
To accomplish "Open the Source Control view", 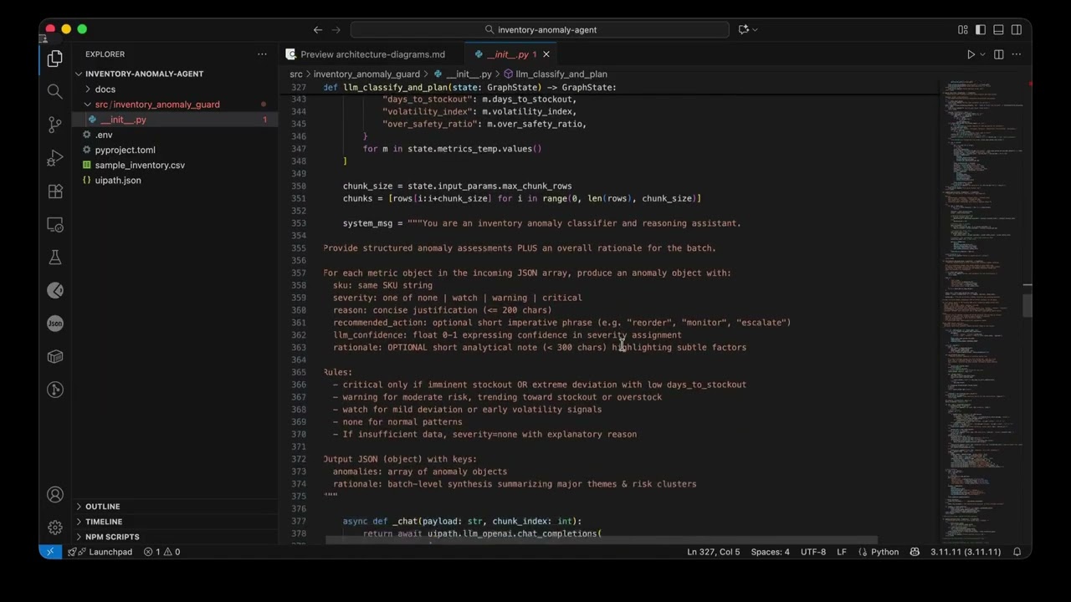I will [x=55, y=125].
